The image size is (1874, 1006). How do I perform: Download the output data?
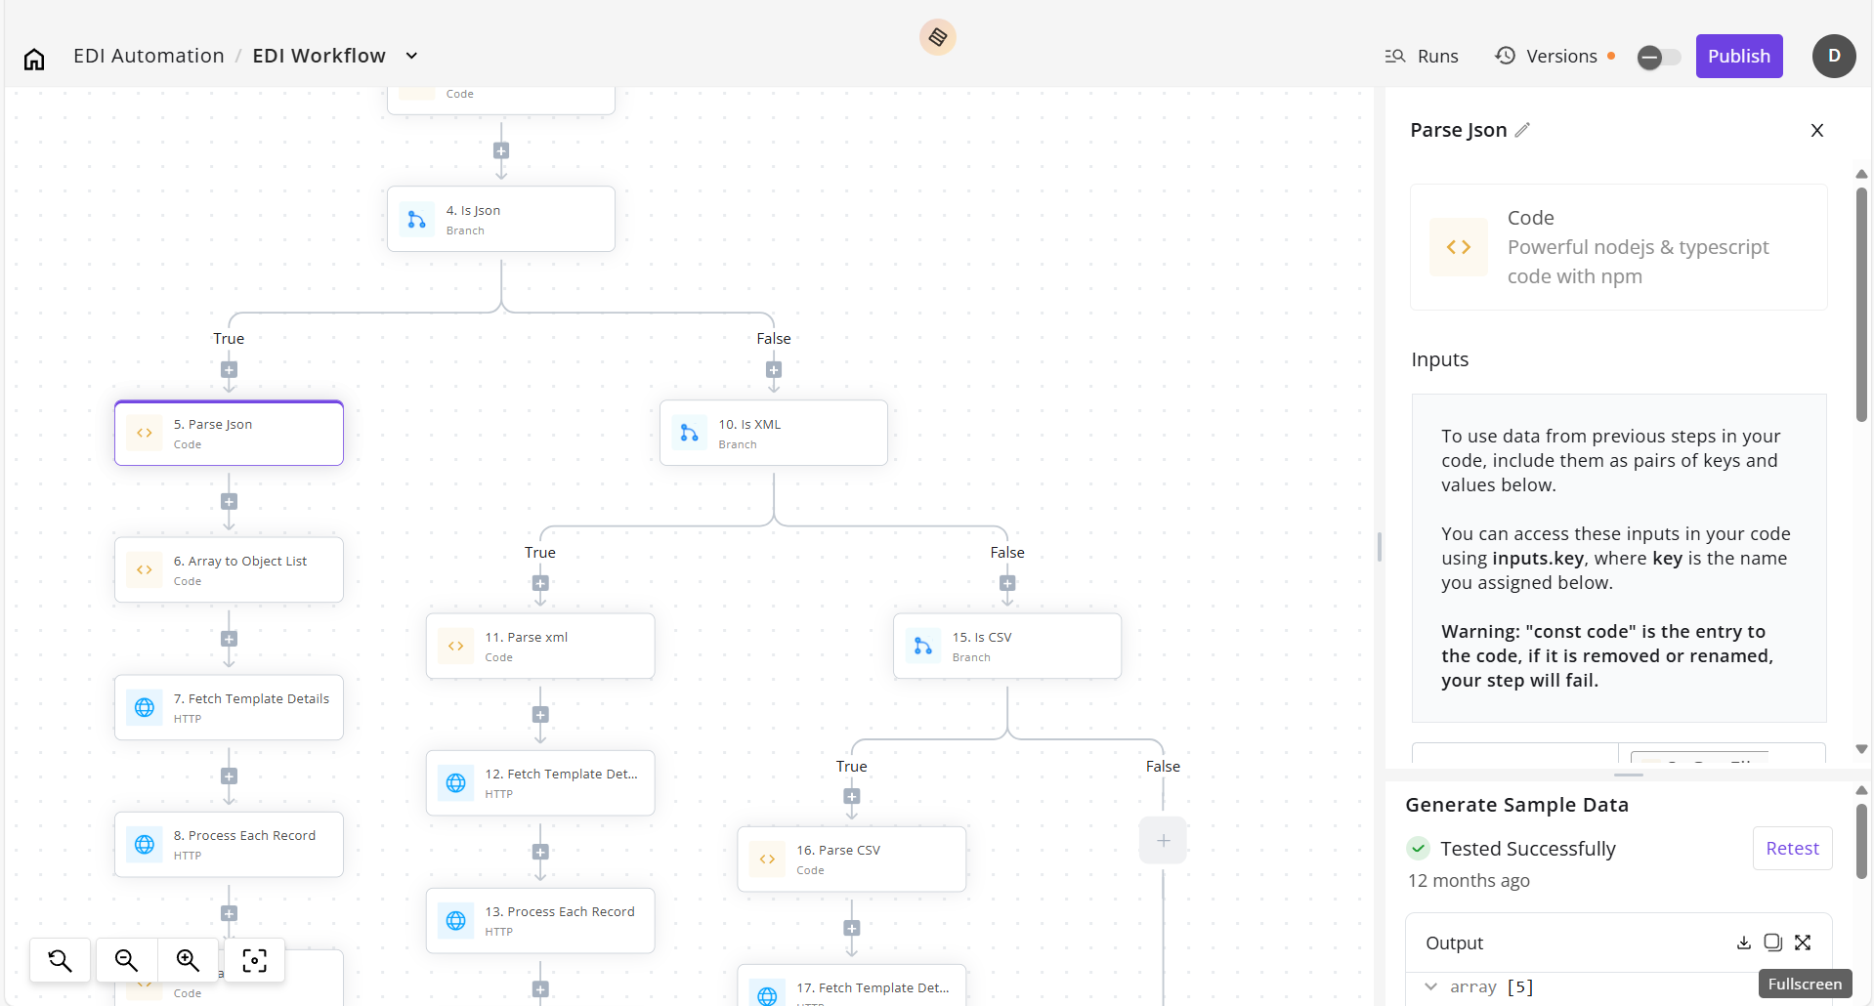(1743, 943)
